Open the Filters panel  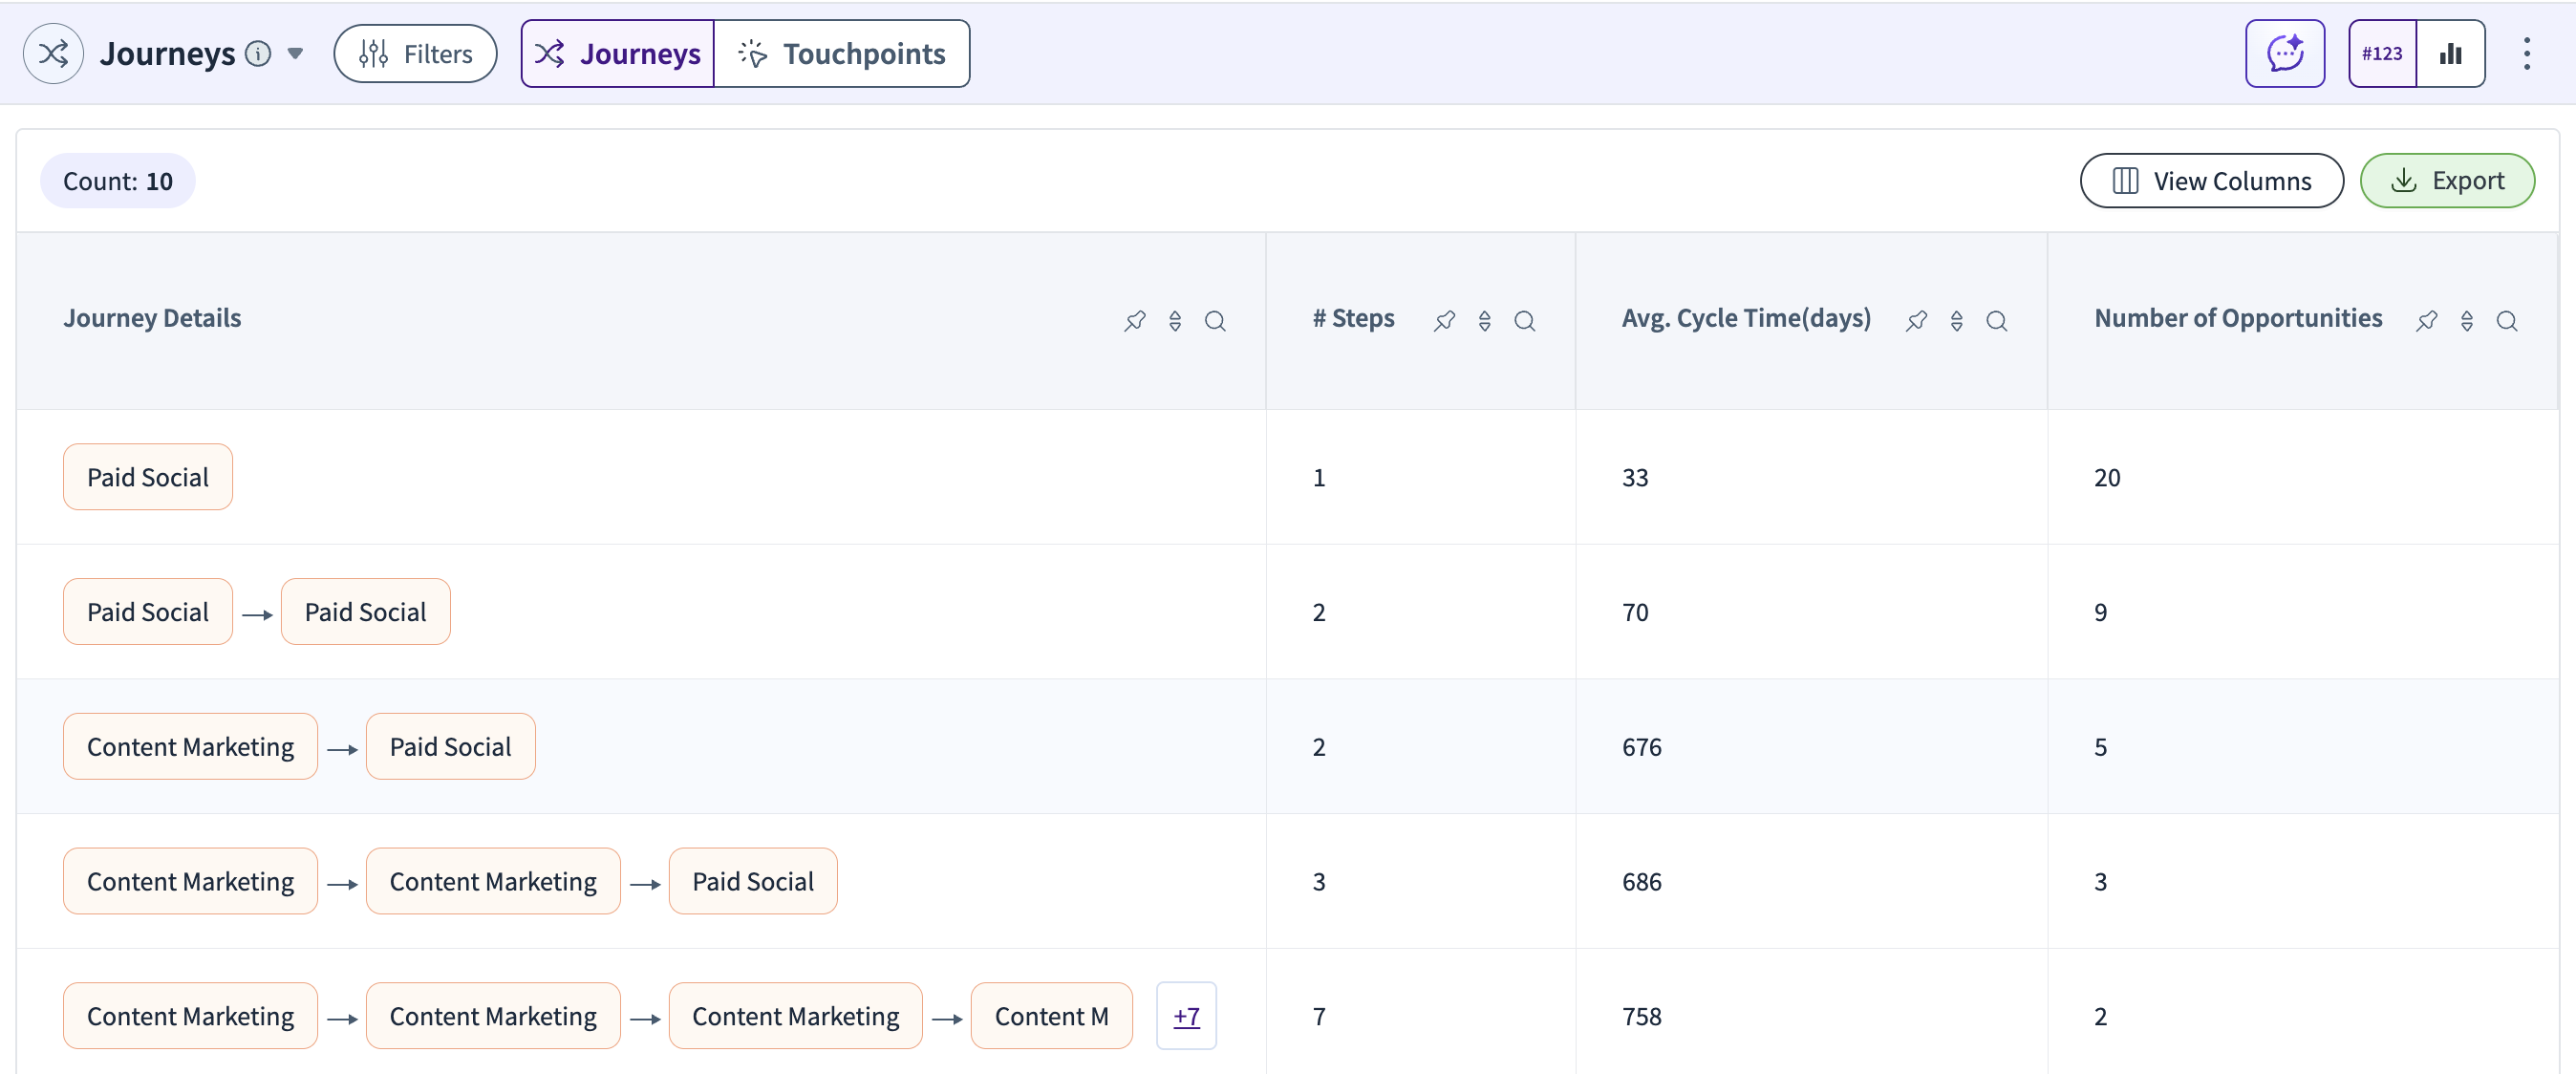[x=415, y=53]
